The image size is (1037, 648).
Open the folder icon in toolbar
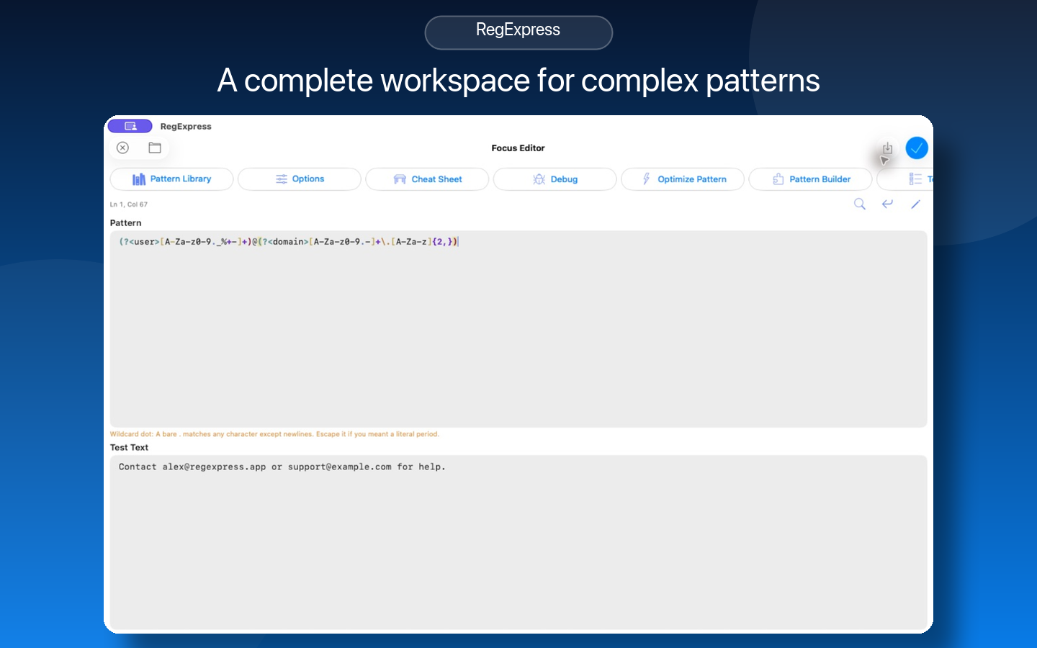(155, 148)
